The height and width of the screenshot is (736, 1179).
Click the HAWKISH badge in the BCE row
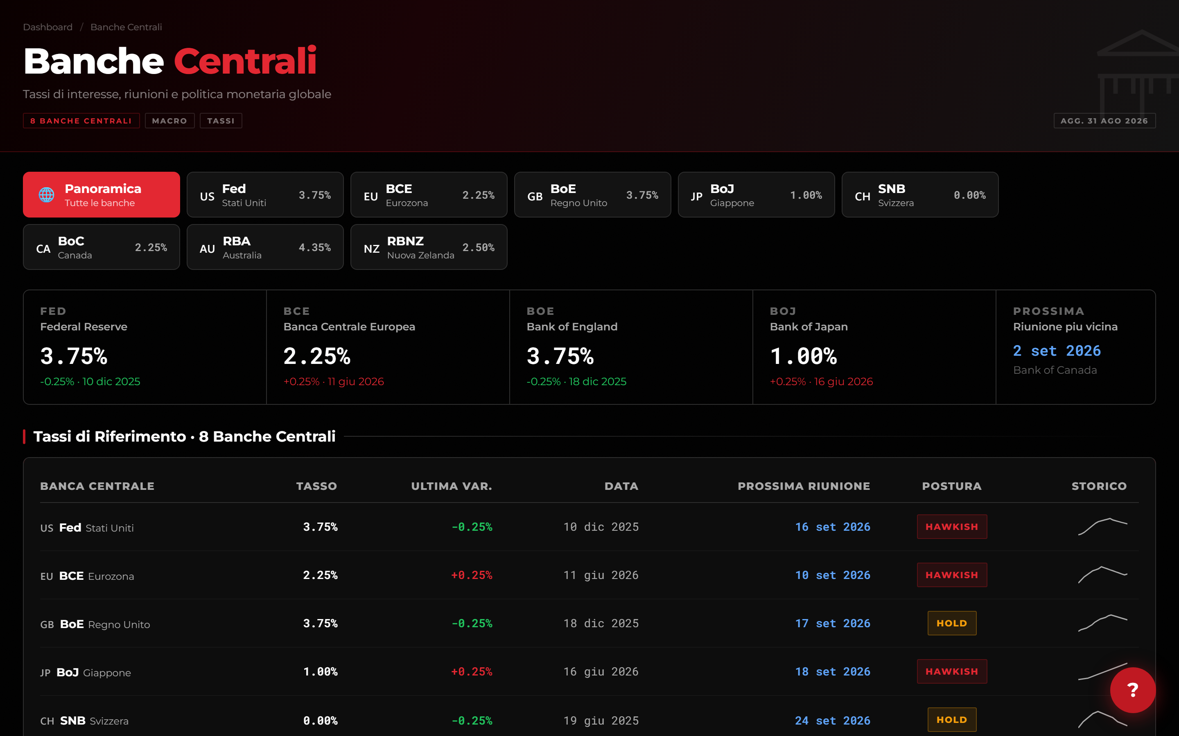point(952,575)
